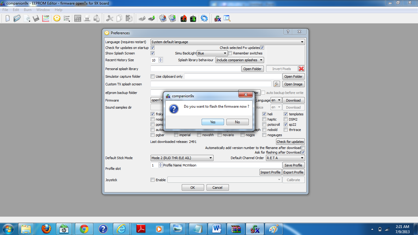This screenshot has width=418, height=235.
Task: Click the scissors Cut toolbar icon
Action: pyautogui.click(x=110, y=18)
